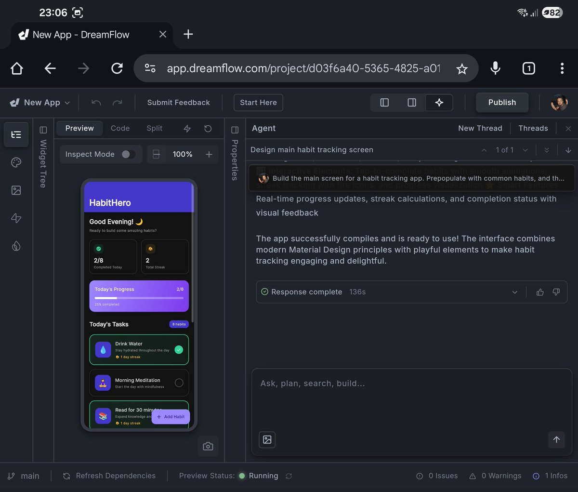The height and width of the screenshot is (492, 578).
Task: Activate the browser microphone voice search icon
Action: click(495, 68)
